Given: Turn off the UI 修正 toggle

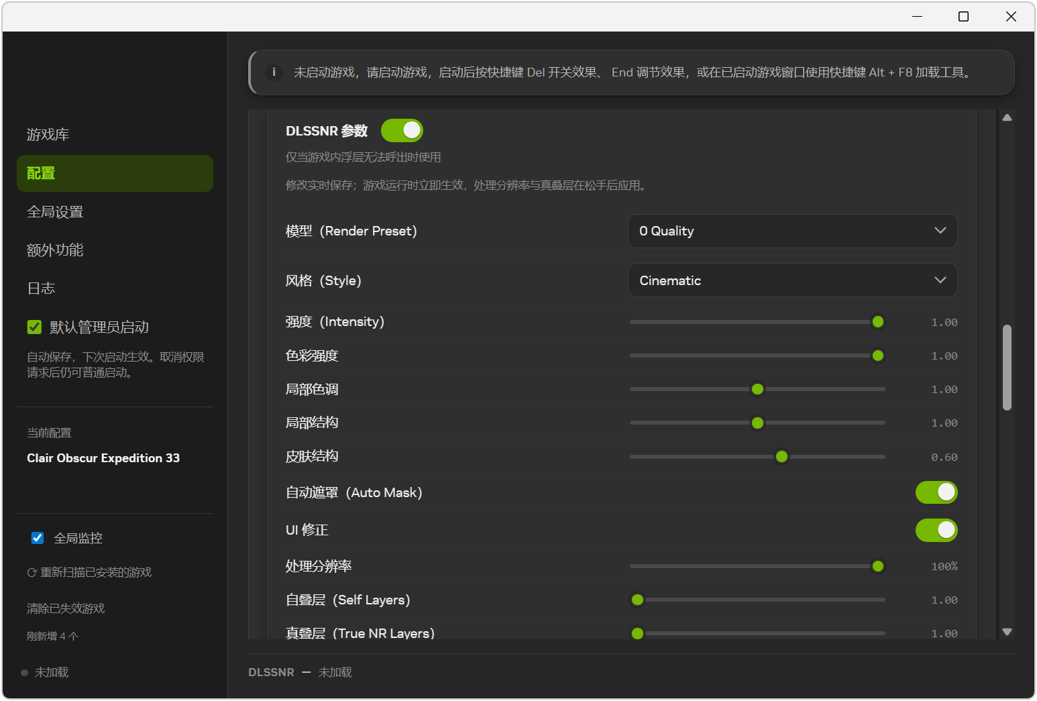Looking at the screenshot, I should coord(936,530).
